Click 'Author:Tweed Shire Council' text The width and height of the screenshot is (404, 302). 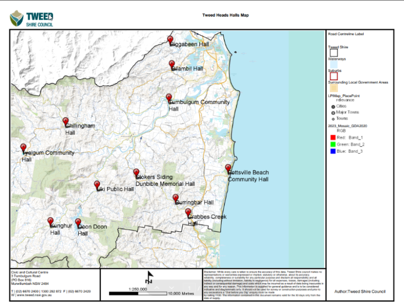[360, 292]
